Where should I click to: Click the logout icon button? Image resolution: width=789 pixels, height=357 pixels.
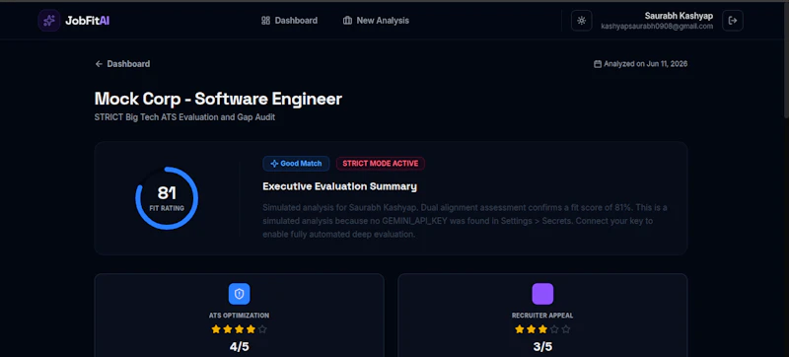point(733,21)
